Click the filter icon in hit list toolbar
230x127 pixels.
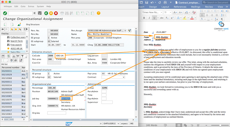(22, 56)
